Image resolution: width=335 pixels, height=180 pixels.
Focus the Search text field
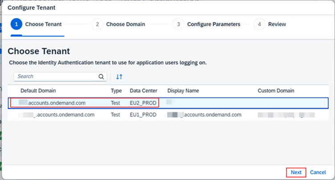point(56,76)
